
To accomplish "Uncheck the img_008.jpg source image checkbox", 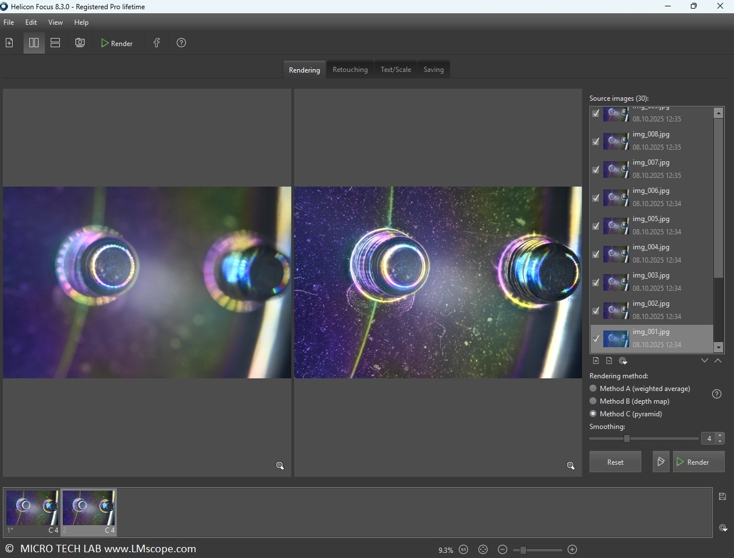I will pyautogui.click(x=596, y=141).
